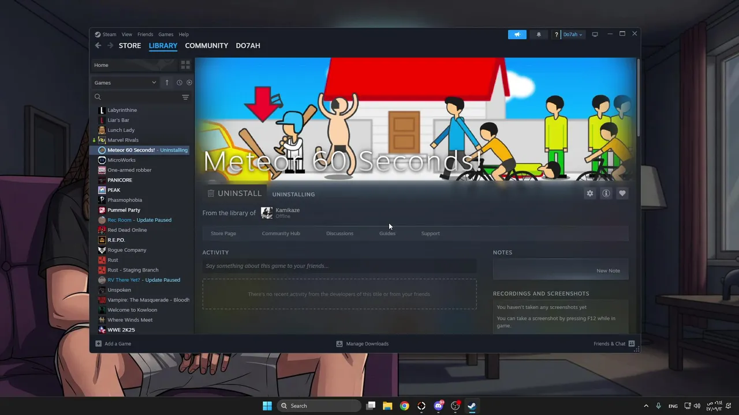Click Add a Game plus icon
This screenshot has height=415, width=739.
click(x=98, y=344)
